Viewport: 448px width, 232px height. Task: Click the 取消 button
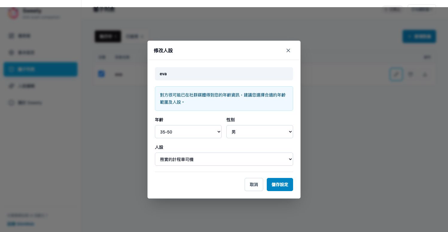pos(254,185)
